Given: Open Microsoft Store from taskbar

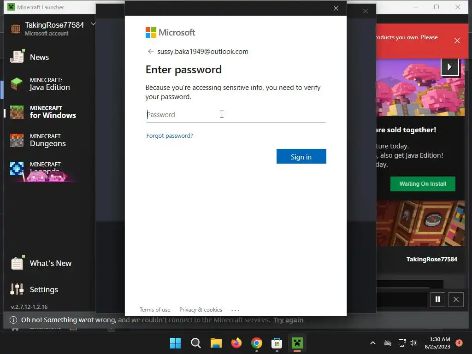Looking at the screenshot, I should 277,343.
